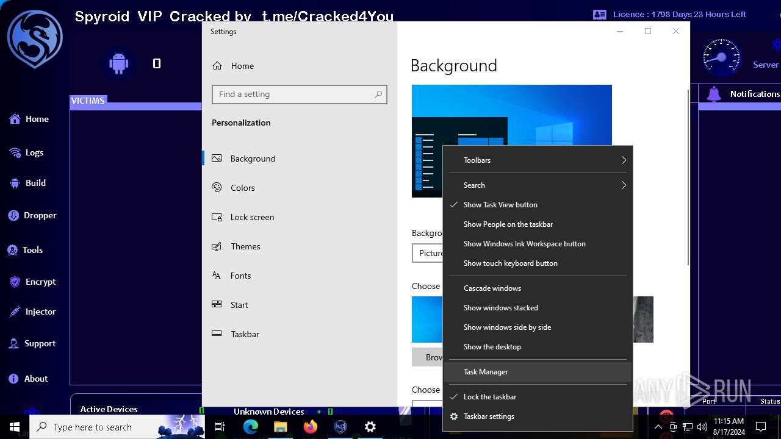This screenshot has width=781, height=439.
Task: Open the Themes settings page
Action: (300, 246)
